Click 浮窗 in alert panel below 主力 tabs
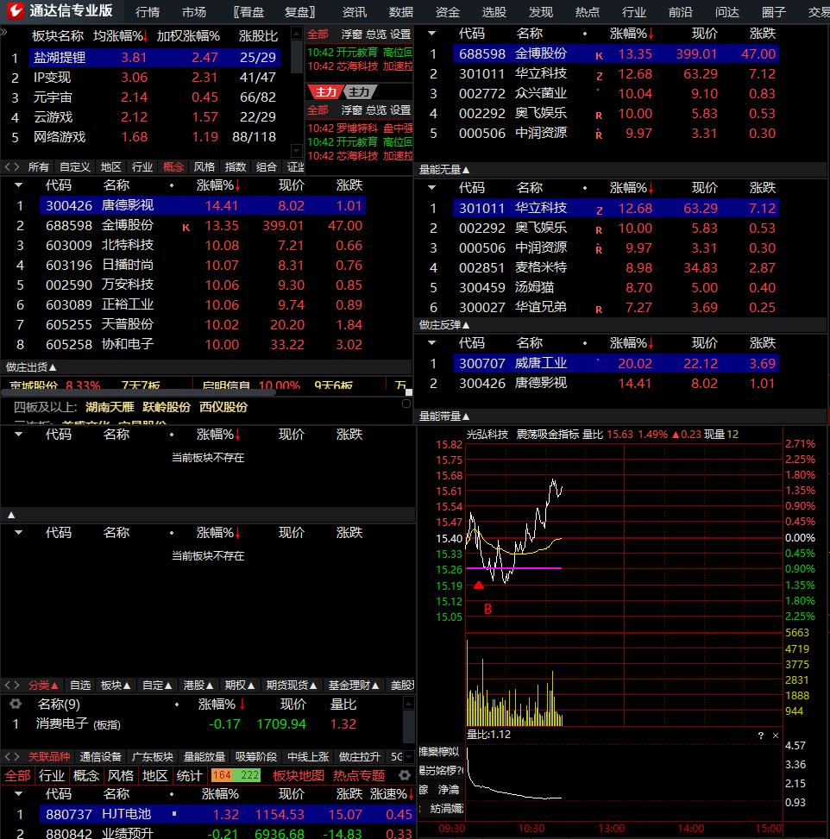 pos(352,110)
